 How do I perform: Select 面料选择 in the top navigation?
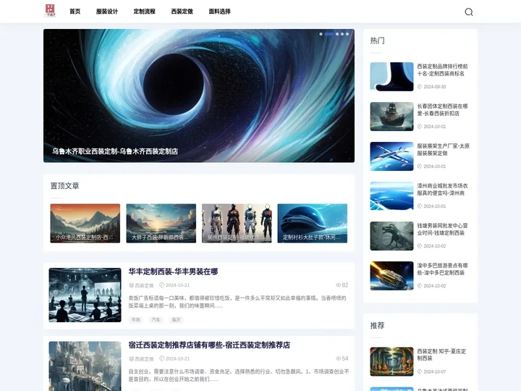(219, 12)
